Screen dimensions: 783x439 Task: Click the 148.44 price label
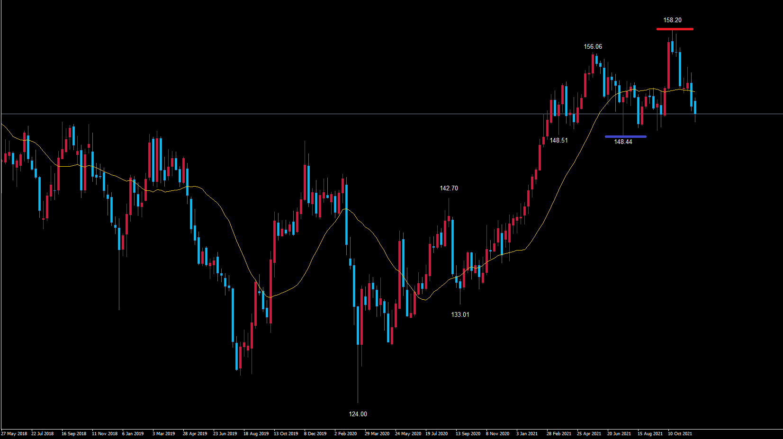623,142
